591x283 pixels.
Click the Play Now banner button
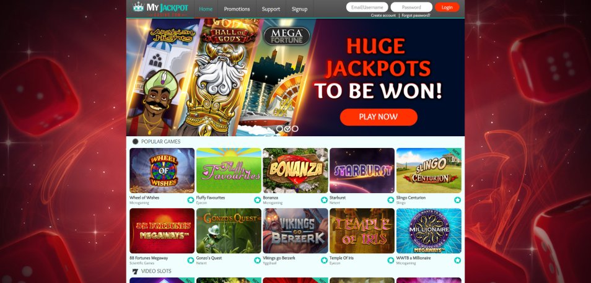[379, 117]
